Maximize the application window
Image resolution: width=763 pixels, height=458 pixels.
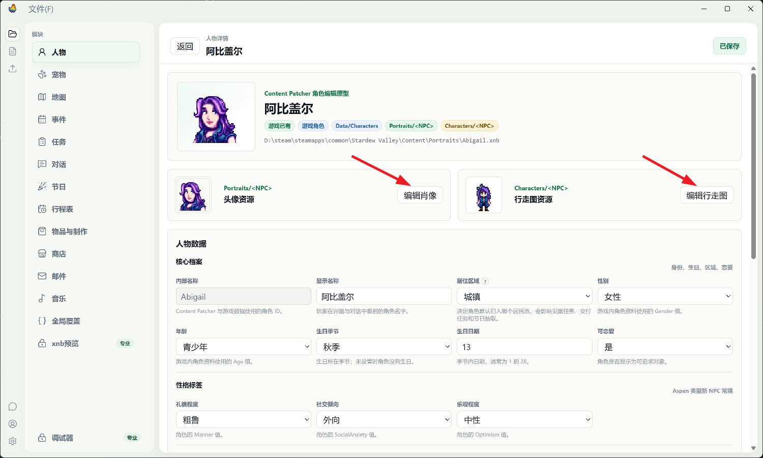click(x=727, y=9)
